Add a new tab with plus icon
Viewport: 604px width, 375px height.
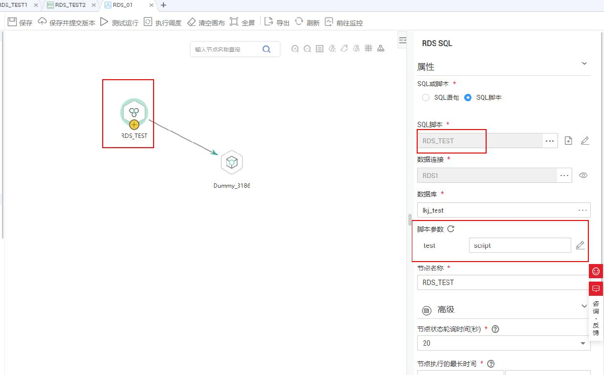tap(163, 5)
